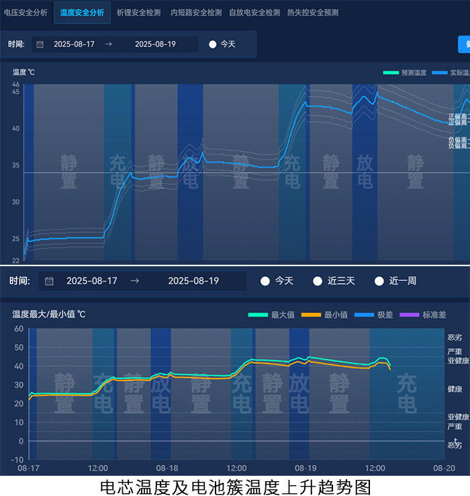Screen dimensions: 470x496
Task: Click the lower end date 2025-08-19 field
Action: [193, 281]
